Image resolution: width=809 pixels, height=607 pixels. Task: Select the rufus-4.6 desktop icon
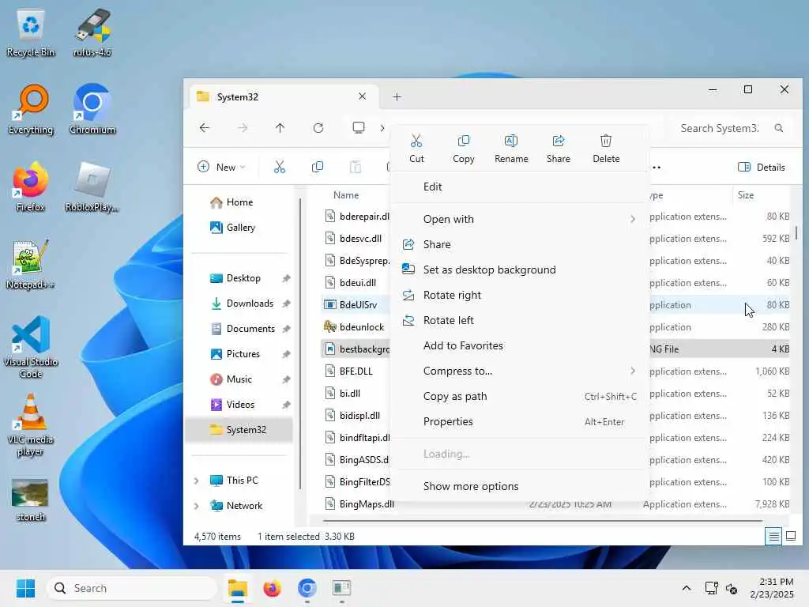pos(92,33)
